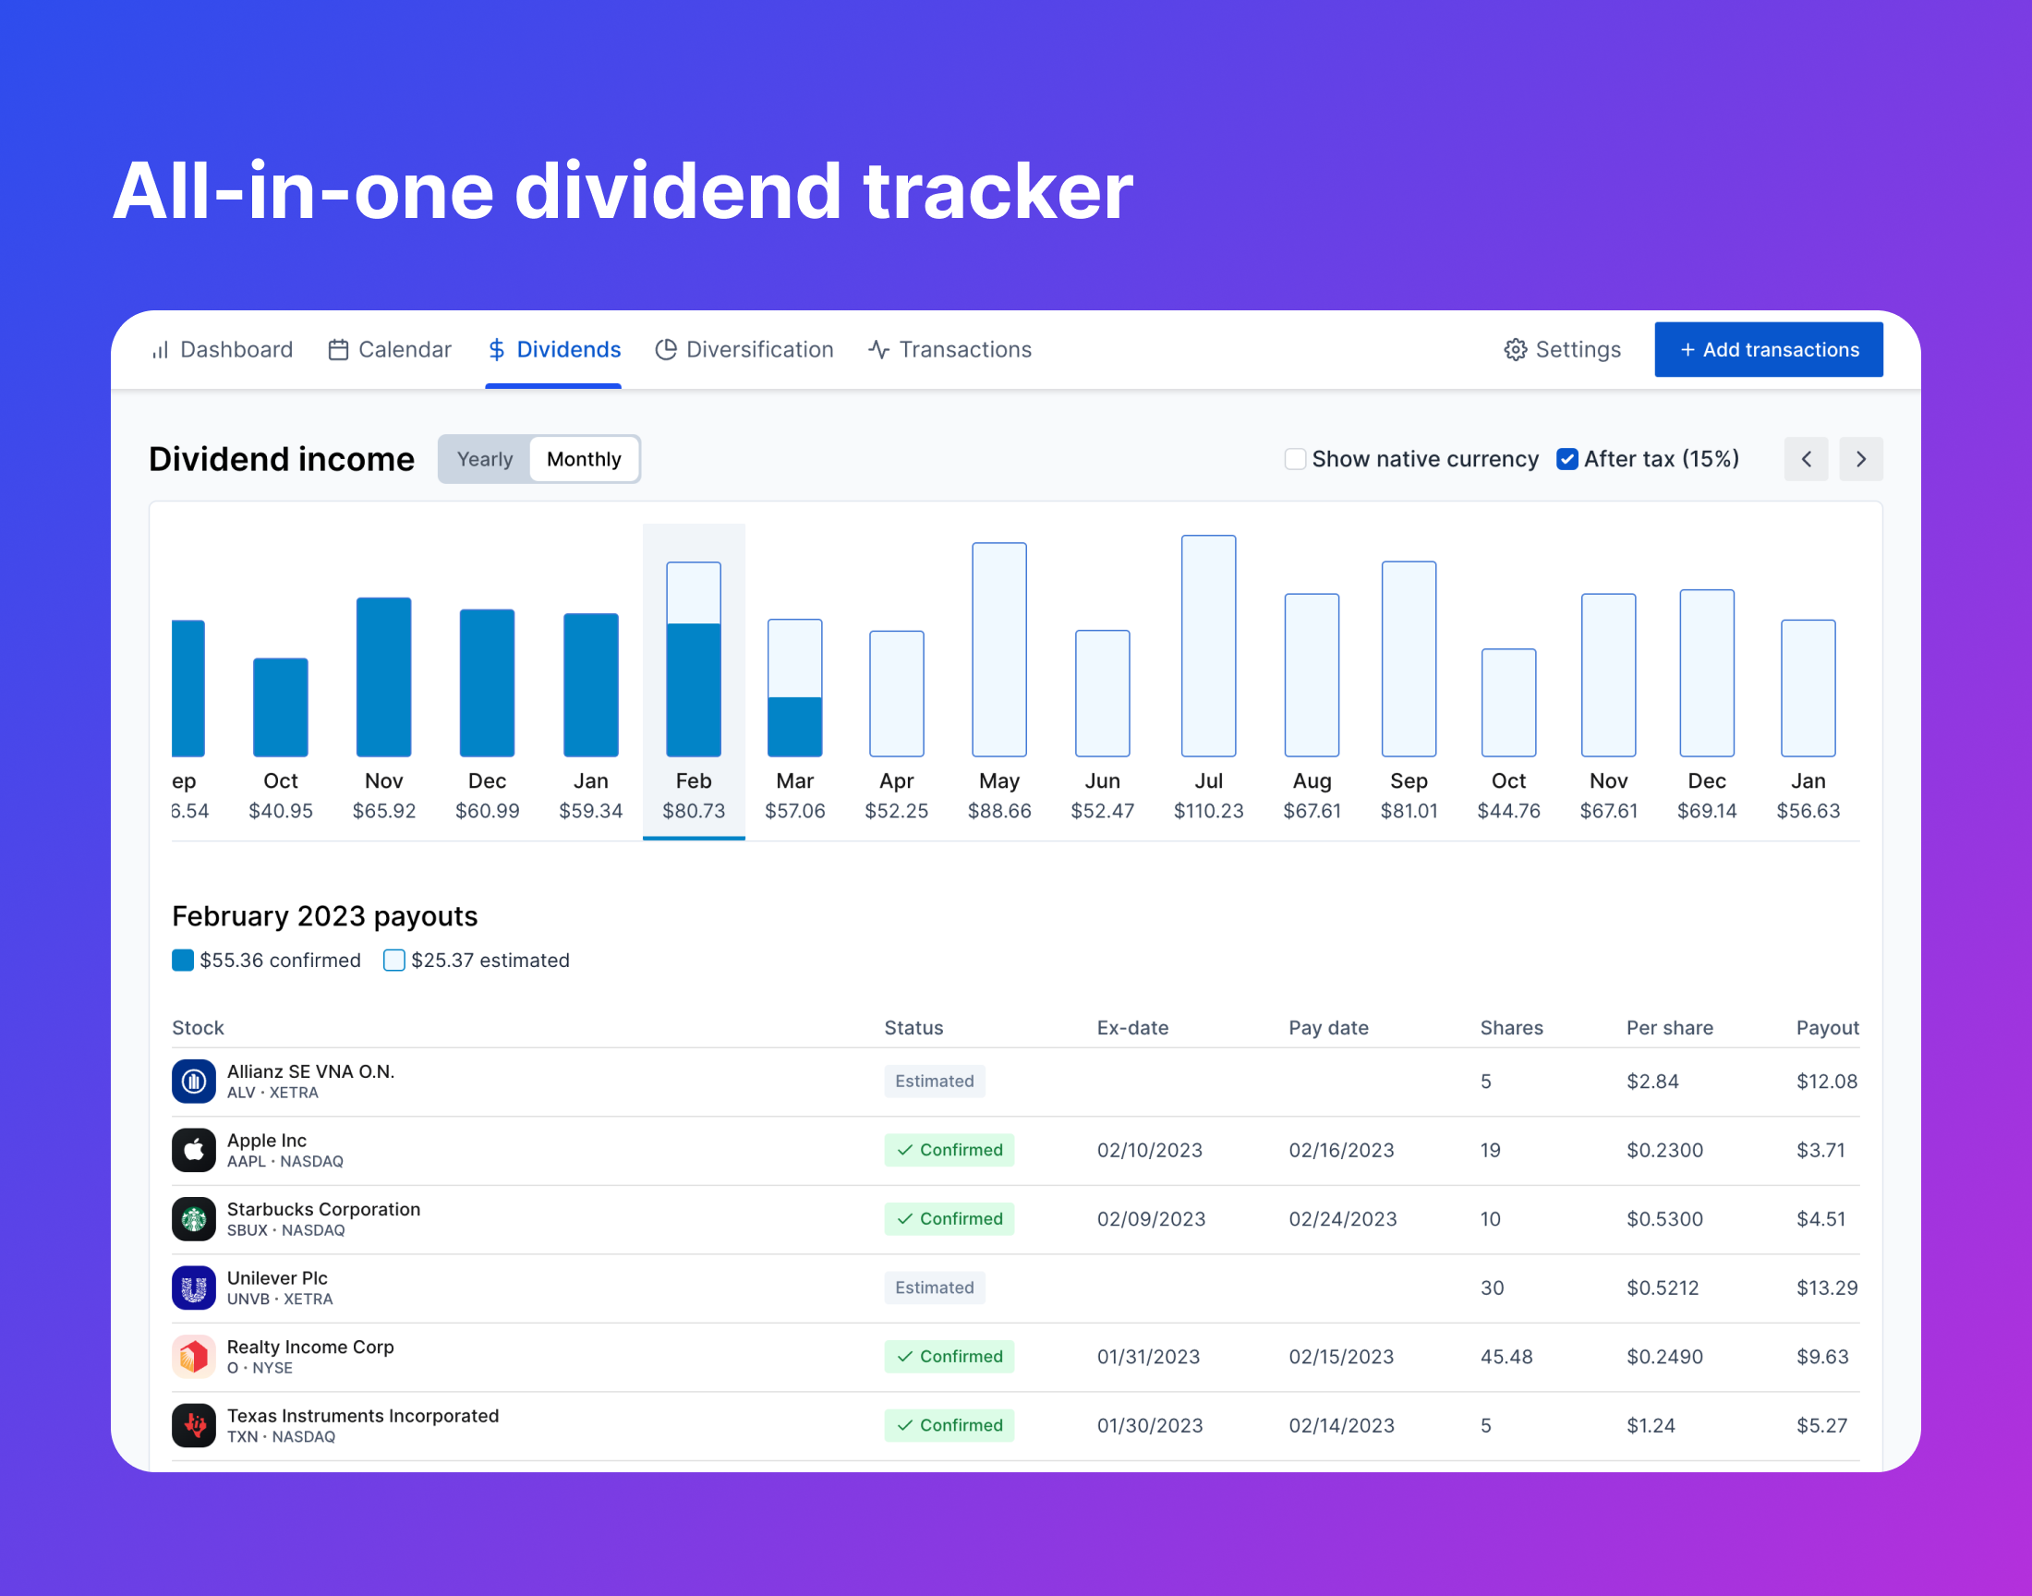
Task: Open the Dashboard tab
Action: point(222,349)
